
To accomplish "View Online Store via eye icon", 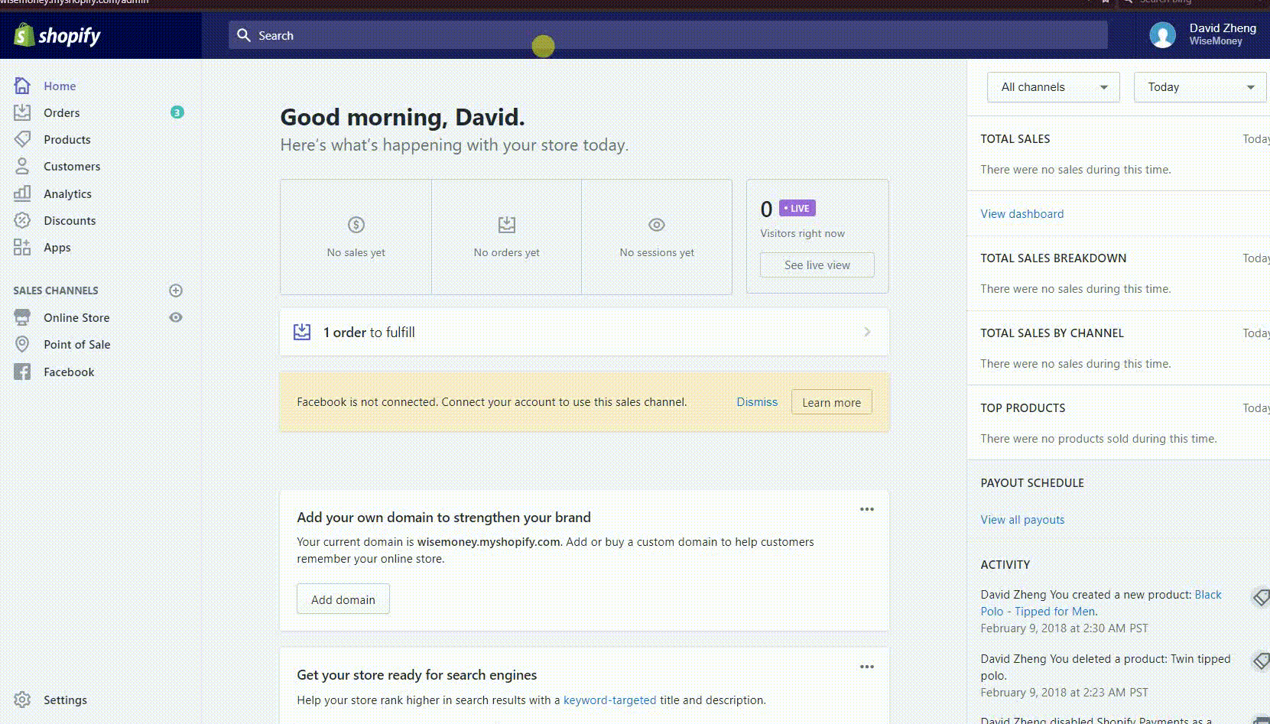I will coord(176,317).
